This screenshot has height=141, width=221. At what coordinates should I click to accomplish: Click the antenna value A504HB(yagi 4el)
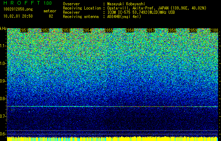pos(124,17)
